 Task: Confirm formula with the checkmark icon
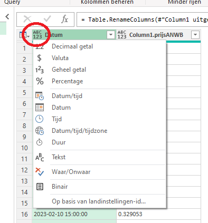[x=47, y=19]
